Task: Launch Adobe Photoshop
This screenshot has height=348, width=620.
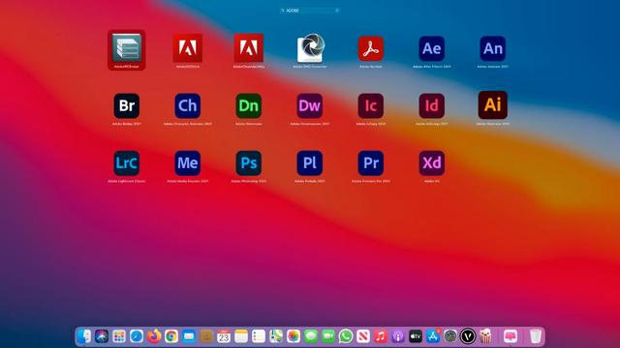Action: tap(248, 163)
